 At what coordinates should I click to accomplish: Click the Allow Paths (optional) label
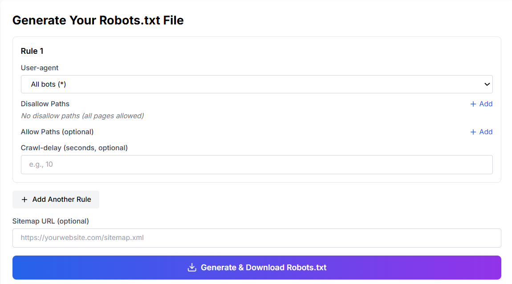57,132
